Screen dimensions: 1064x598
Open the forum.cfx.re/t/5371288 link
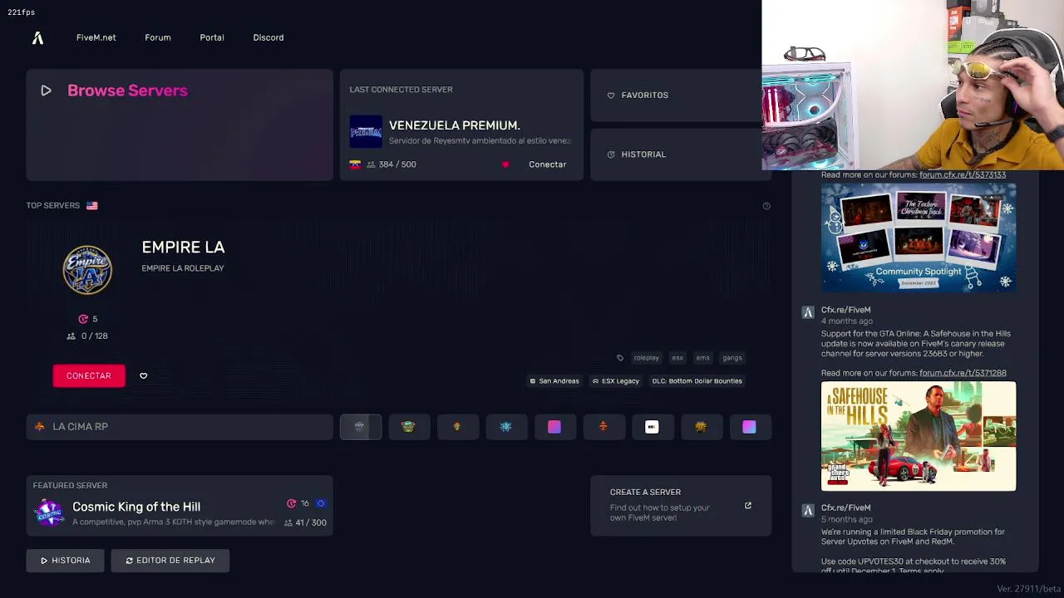(963, 374)
